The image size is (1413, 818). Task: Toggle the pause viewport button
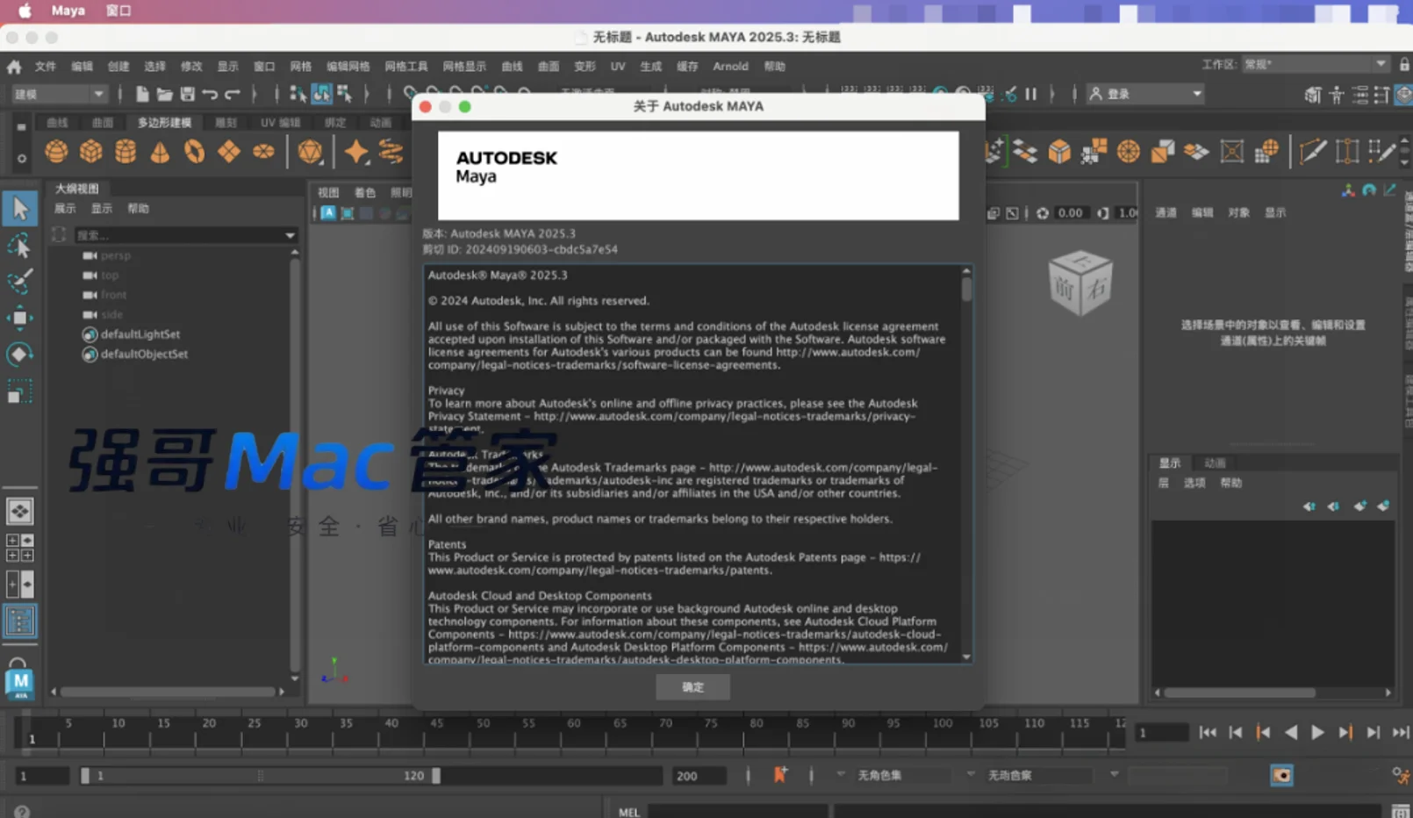1031,94
